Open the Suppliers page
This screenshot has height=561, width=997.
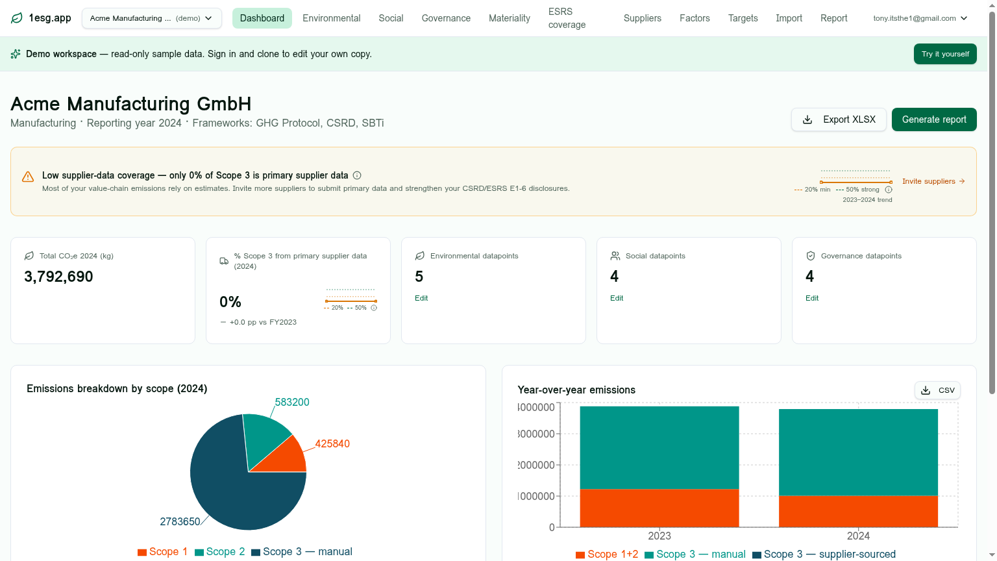643,18
